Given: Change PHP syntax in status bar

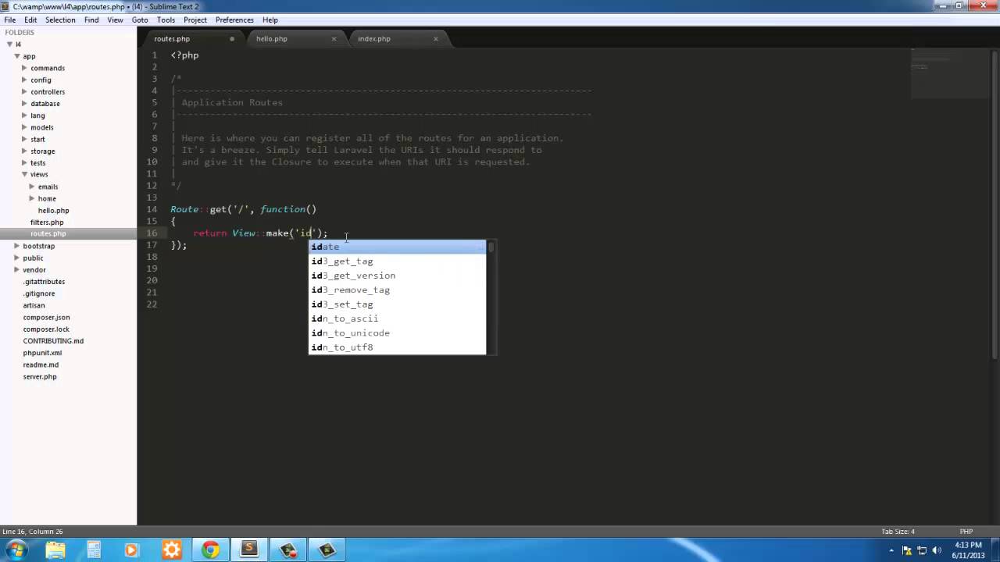Looking at the screenshot, I should (966, 532).
